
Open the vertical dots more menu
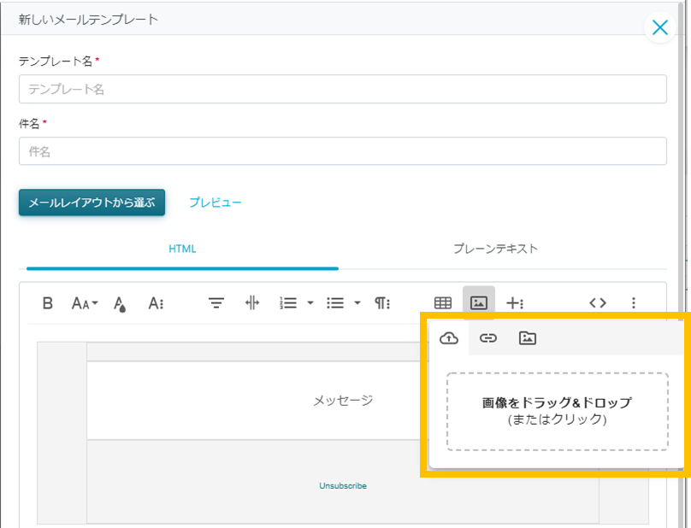pyautogui.click(x=634, y=303)
